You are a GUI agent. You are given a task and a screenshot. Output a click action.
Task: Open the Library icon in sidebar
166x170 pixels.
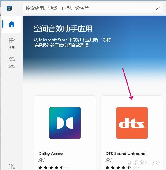pyautogui.click(x=12, y=167)
